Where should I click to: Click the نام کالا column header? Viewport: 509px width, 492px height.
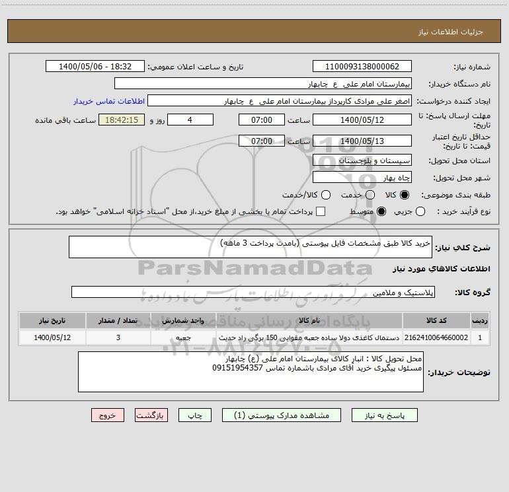309,320
